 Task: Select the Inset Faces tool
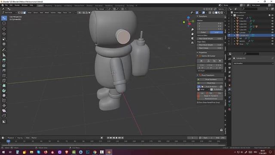point(4,65)
